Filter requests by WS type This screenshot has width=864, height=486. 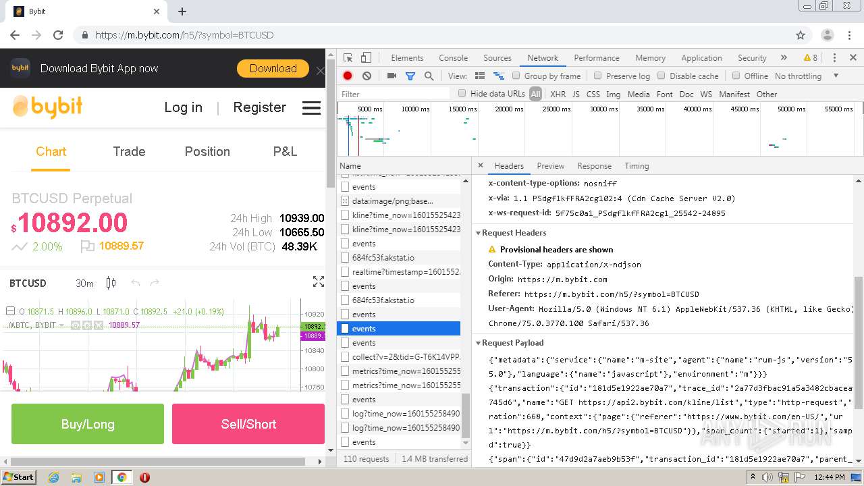[x=706, y=94]
